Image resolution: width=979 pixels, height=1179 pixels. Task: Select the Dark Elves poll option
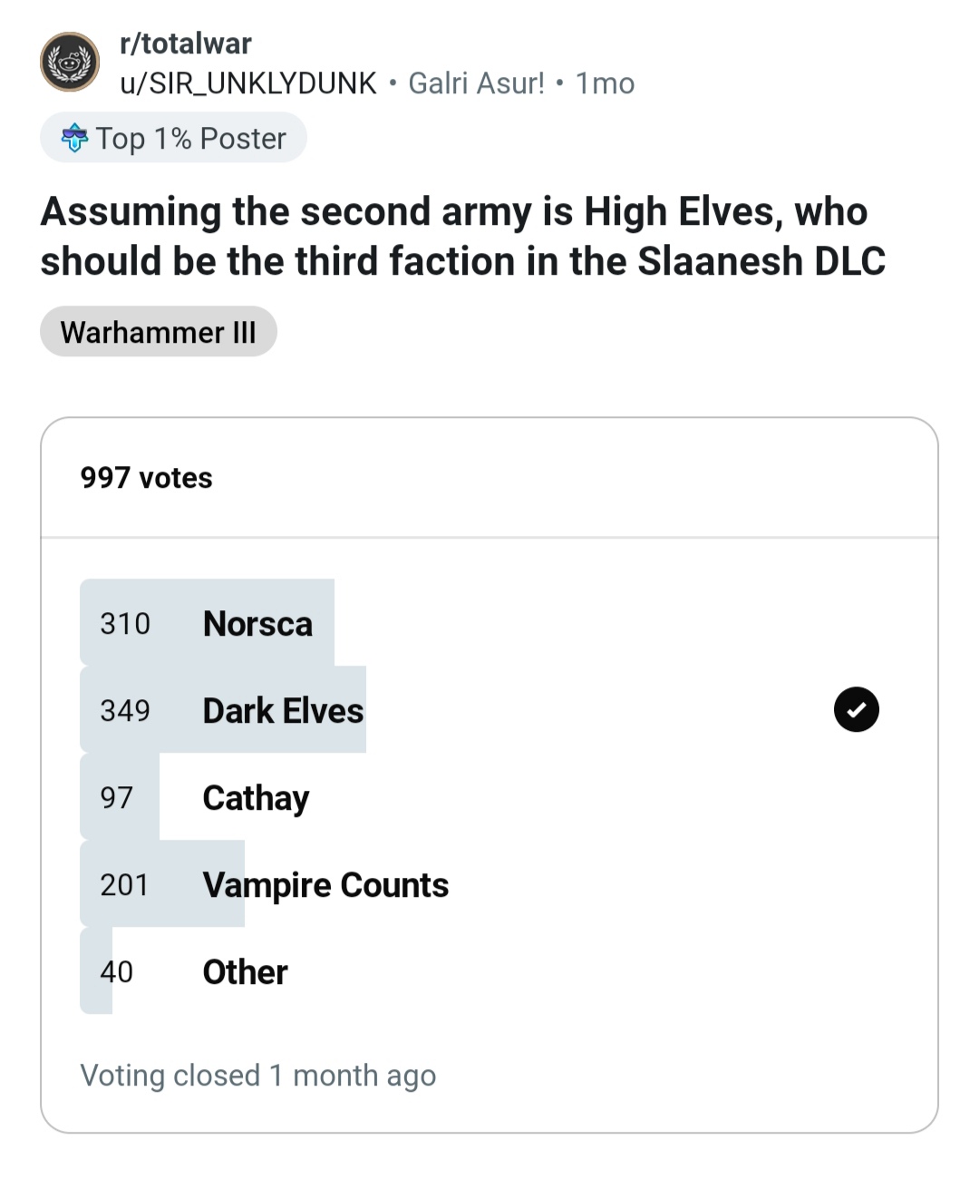[489, 710]
